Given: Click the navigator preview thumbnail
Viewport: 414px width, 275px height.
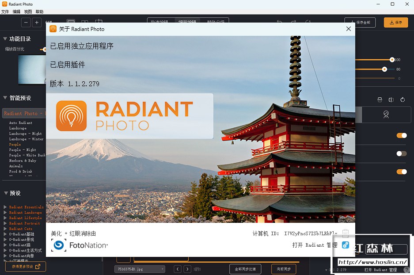Looking at the screenshot, I should (32, 69).
